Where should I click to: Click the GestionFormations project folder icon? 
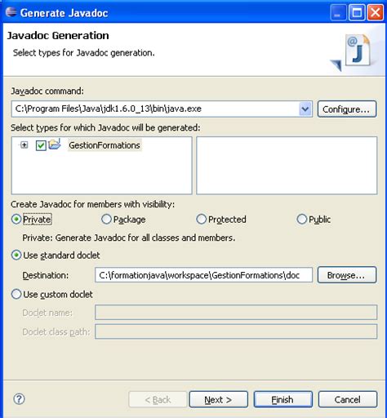click(55, 145)
